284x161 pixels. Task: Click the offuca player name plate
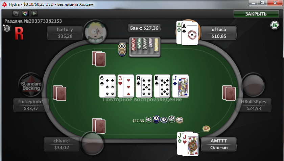pos(219,33)
